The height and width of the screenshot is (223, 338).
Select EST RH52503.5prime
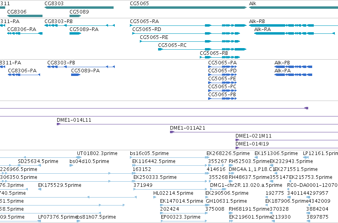coord(249,161)
